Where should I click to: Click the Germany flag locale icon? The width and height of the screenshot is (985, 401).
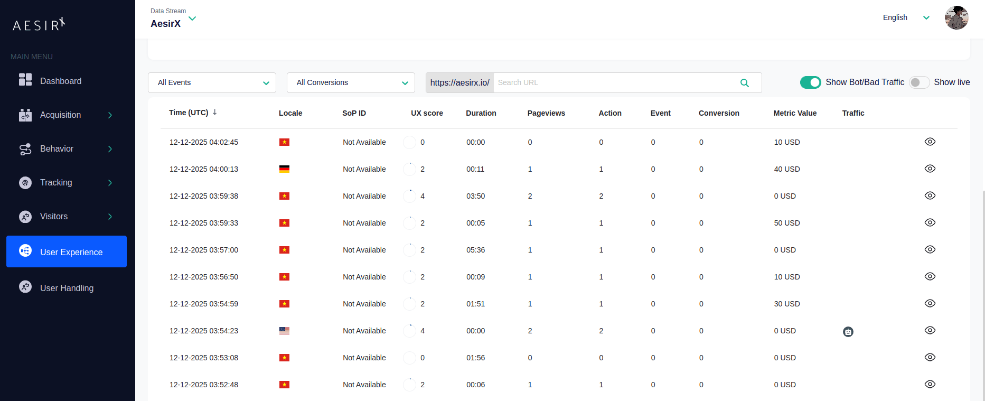pyautogui.click(x=284, y=169)
